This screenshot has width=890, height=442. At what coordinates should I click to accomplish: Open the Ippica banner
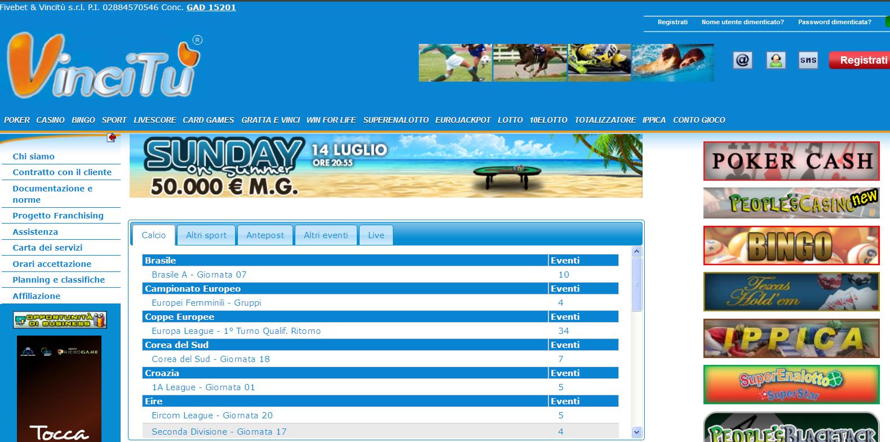[x=791, y=338]
